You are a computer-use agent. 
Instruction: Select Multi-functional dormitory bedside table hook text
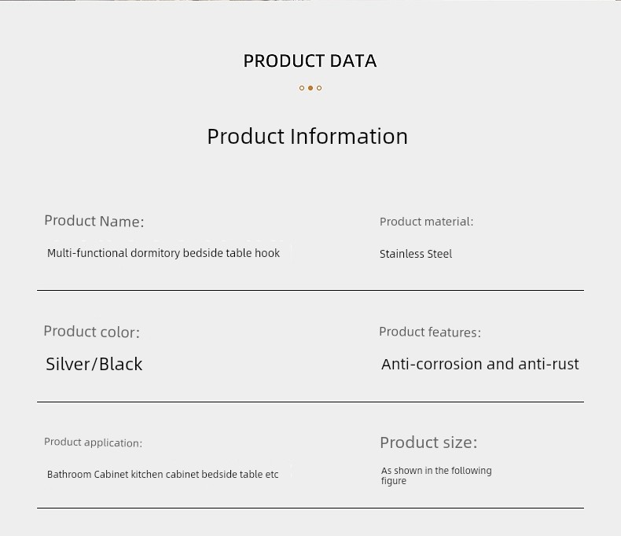pyautogui.click(x=164, y=253)
